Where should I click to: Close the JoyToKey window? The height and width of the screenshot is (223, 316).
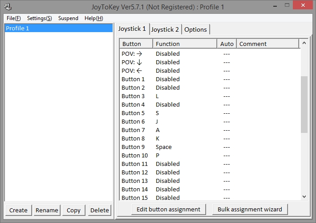click(x=303, y=5)
